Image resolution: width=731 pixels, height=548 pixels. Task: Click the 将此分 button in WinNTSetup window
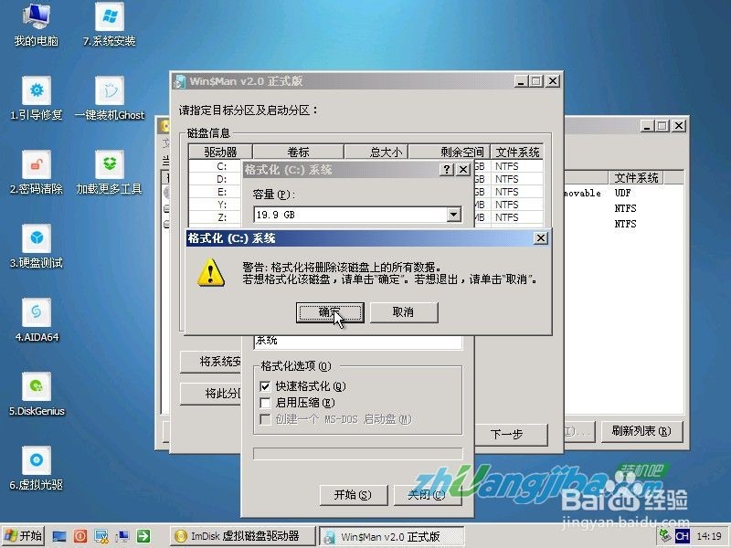click(211, 395)
